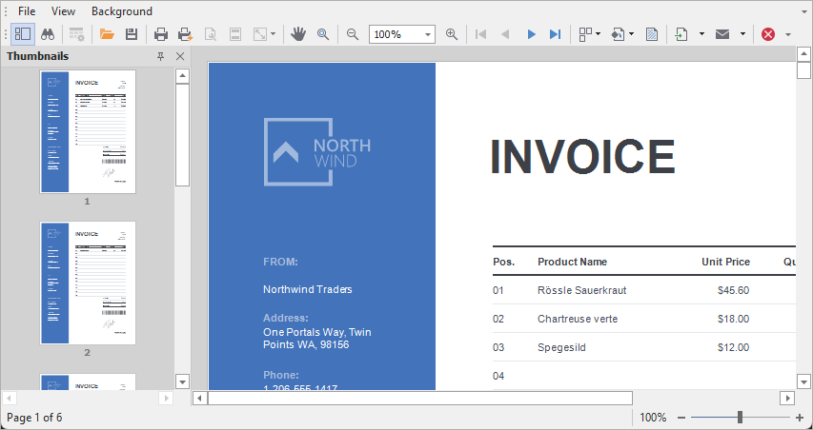Viewport: 813px width, 430px height.
Task: Expand the Send via E-Mail dropdown arrow
Action: tap(742, 34)
